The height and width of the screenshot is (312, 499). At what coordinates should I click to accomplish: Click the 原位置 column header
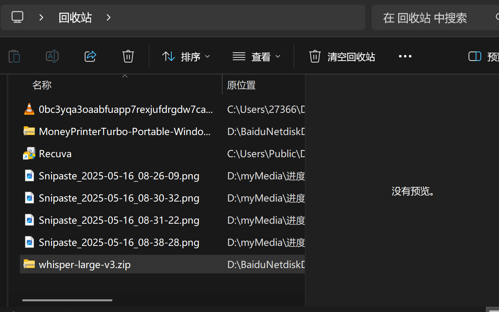tap(241, 85)
